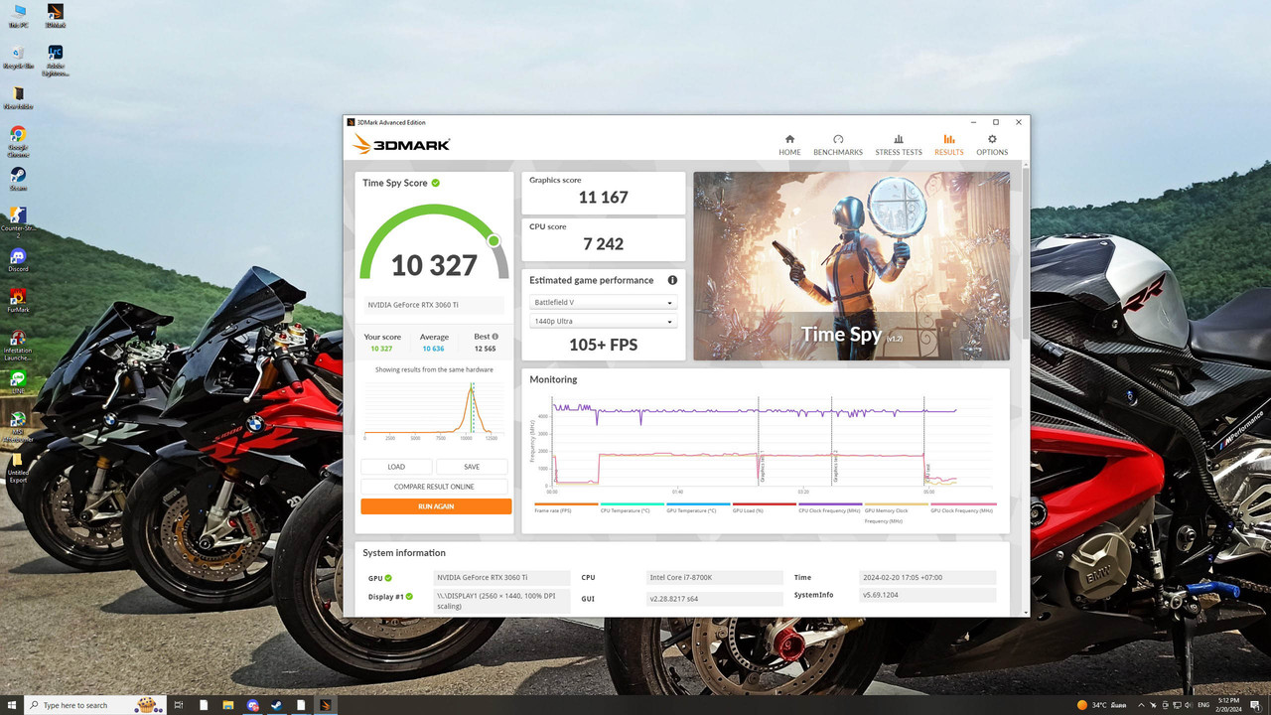Open This PC desktop icon
The height and width of the screenshot is (715, 1271).
click(19, 17)
